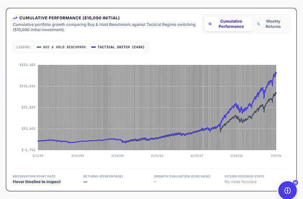Click the Observation Point Date label
303x199 pixels.
point(34,176)
